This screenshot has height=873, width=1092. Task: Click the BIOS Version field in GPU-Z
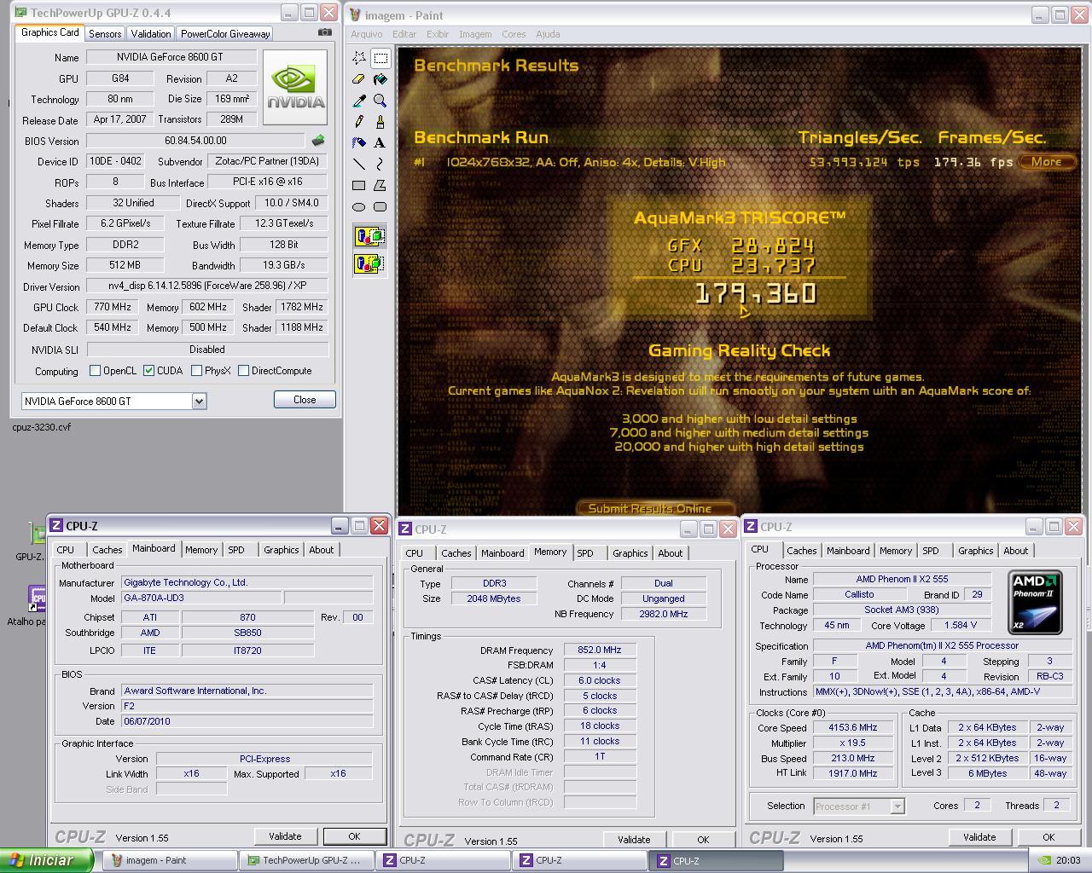195,141
